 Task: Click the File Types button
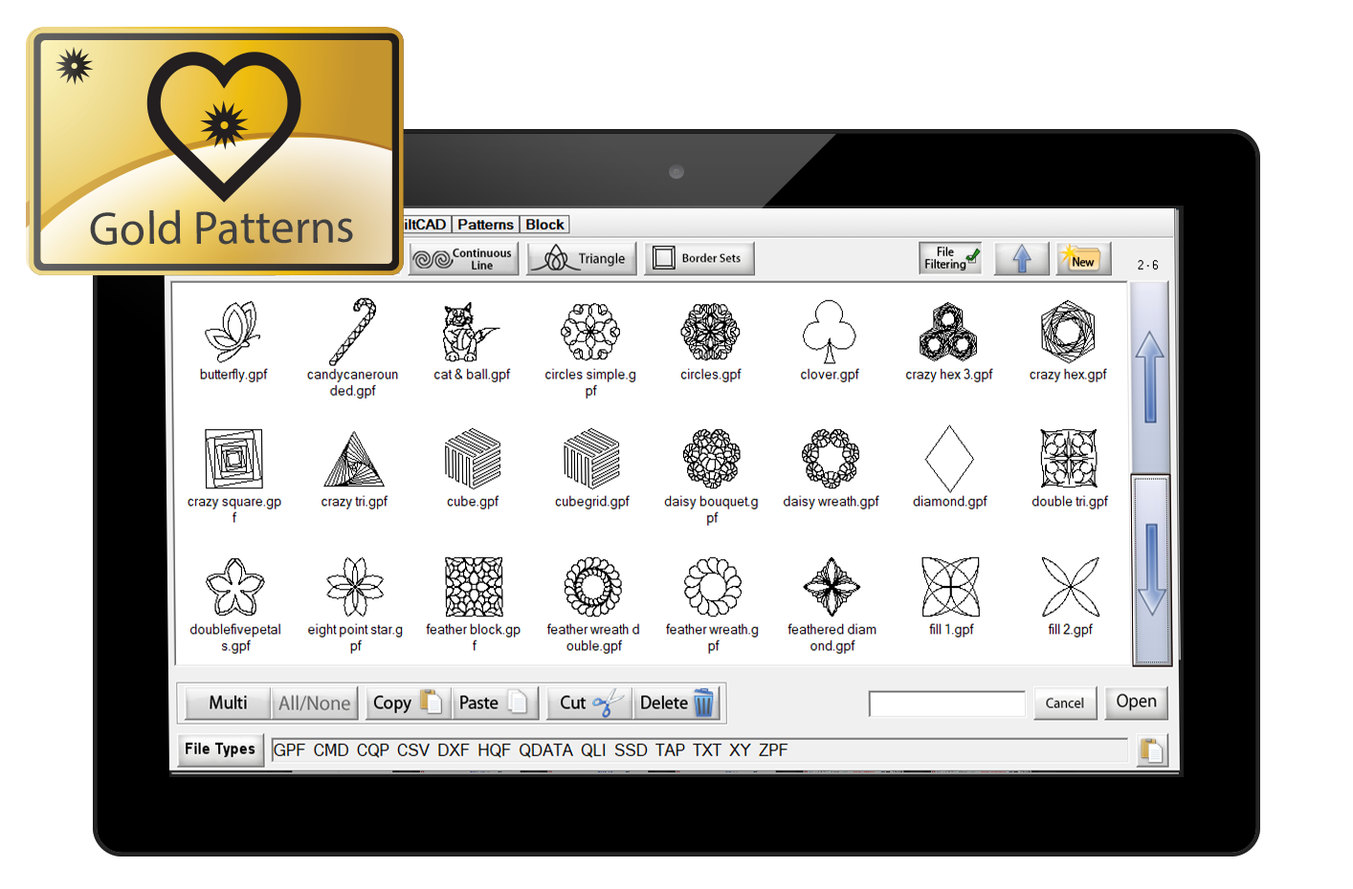pos(220,749)
